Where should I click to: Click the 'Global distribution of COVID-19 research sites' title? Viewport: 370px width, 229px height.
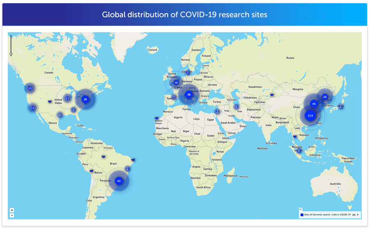click(185, 15)
